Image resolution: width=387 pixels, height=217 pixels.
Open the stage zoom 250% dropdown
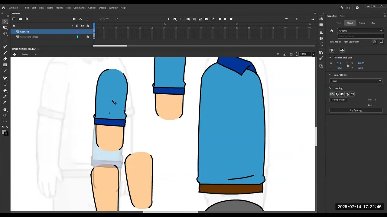(313, 54)
